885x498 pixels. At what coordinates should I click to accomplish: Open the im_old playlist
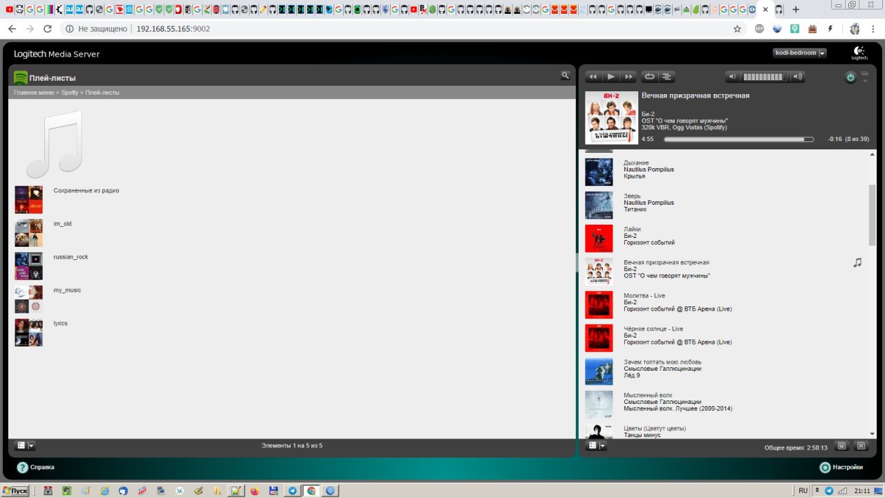(62, 223)
